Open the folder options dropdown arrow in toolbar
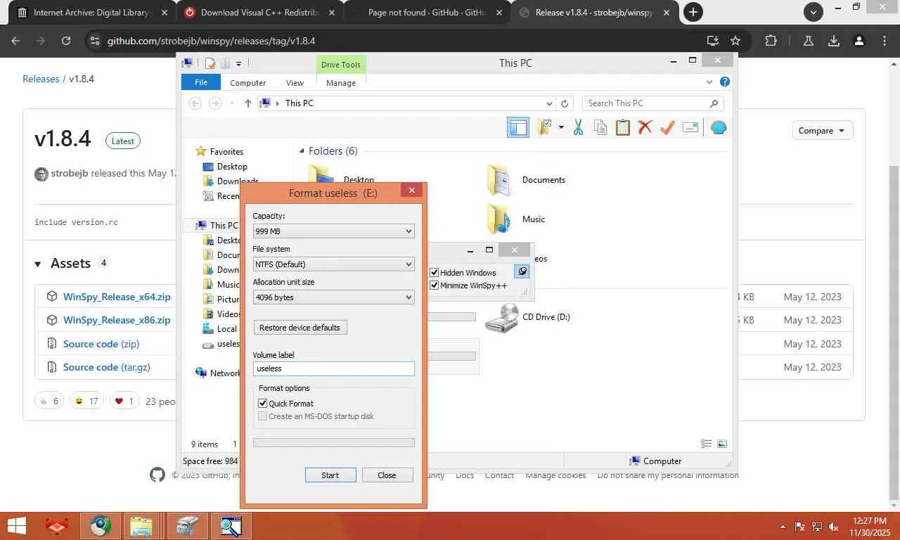The image size is (900, 540). 561,127
